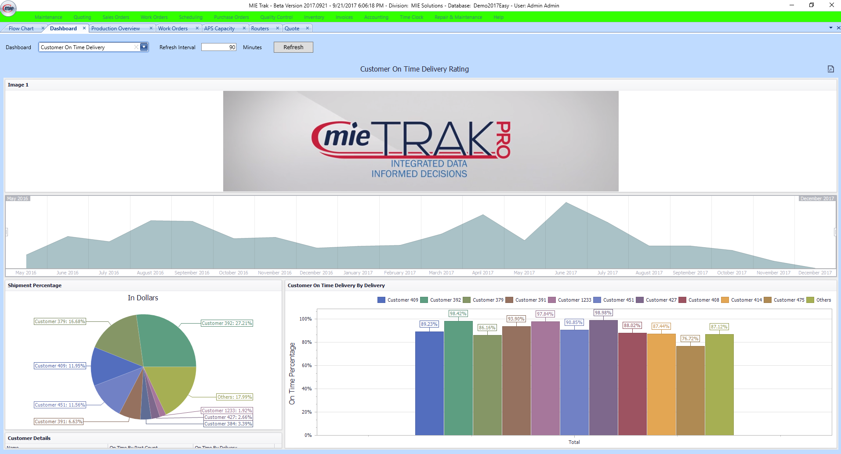Click the 98.98% Customer 427 bar
Viewport: 841px width, 454px height.
point(603,378)
